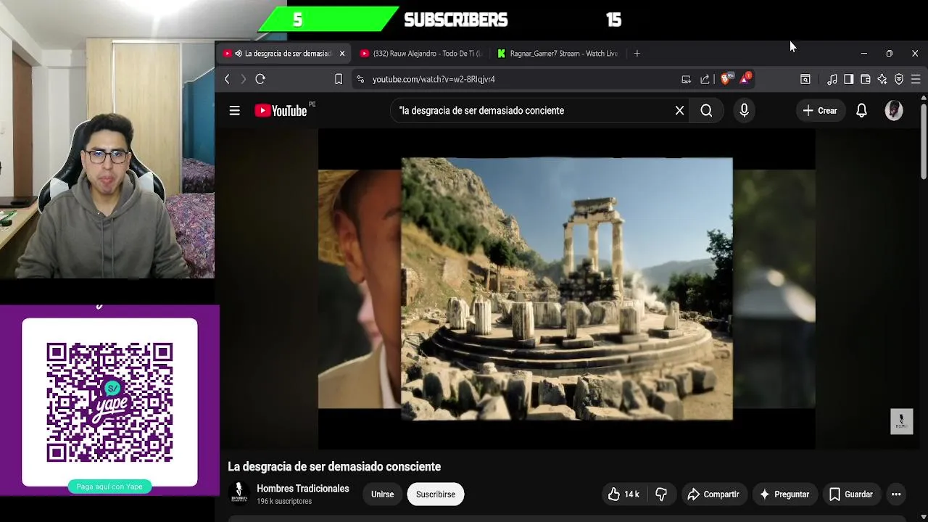
Task: Click the Preguntar button
Action: point(784,494)
